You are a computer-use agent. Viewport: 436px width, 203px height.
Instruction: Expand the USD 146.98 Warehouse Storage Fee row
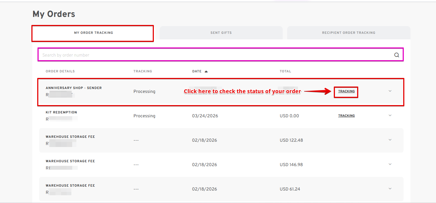click(390, 164)
